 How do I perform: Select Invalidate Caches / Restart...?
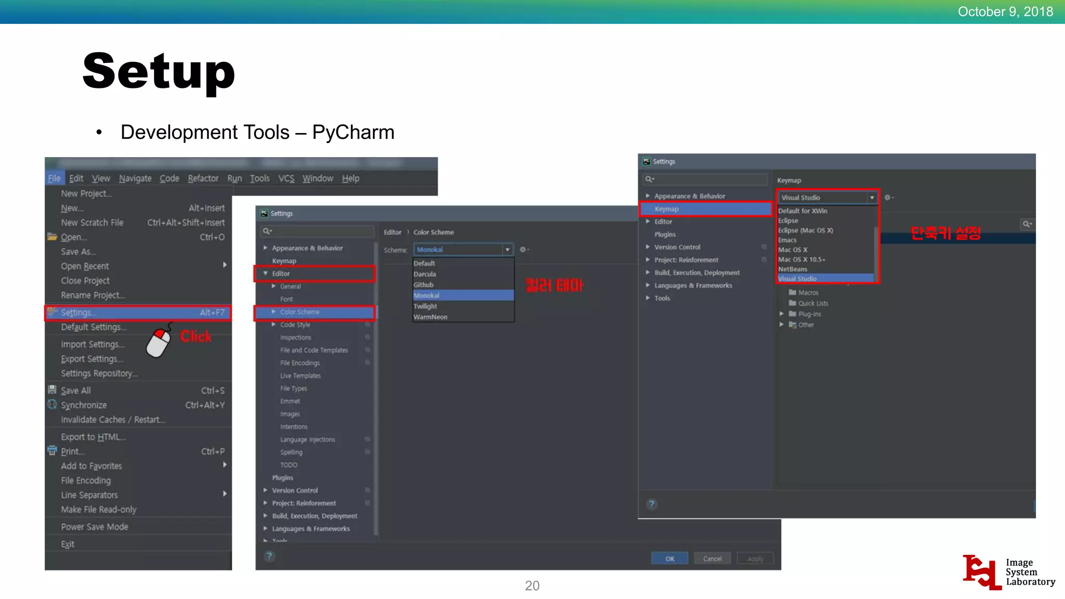pyautogui.click(x=113, y=420)
